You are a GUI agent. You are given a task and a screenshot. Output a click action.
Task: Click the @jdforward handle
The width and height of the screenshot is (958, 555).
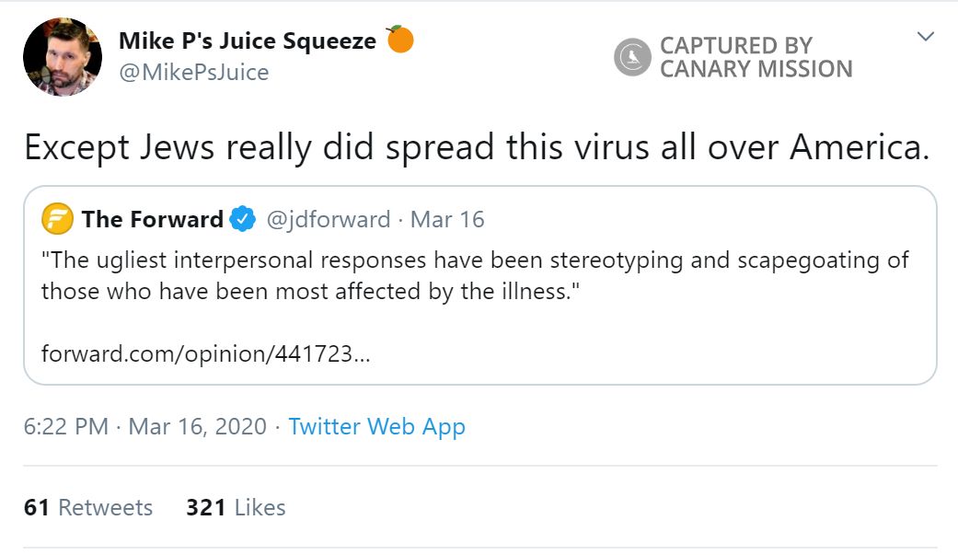point(328,219)
